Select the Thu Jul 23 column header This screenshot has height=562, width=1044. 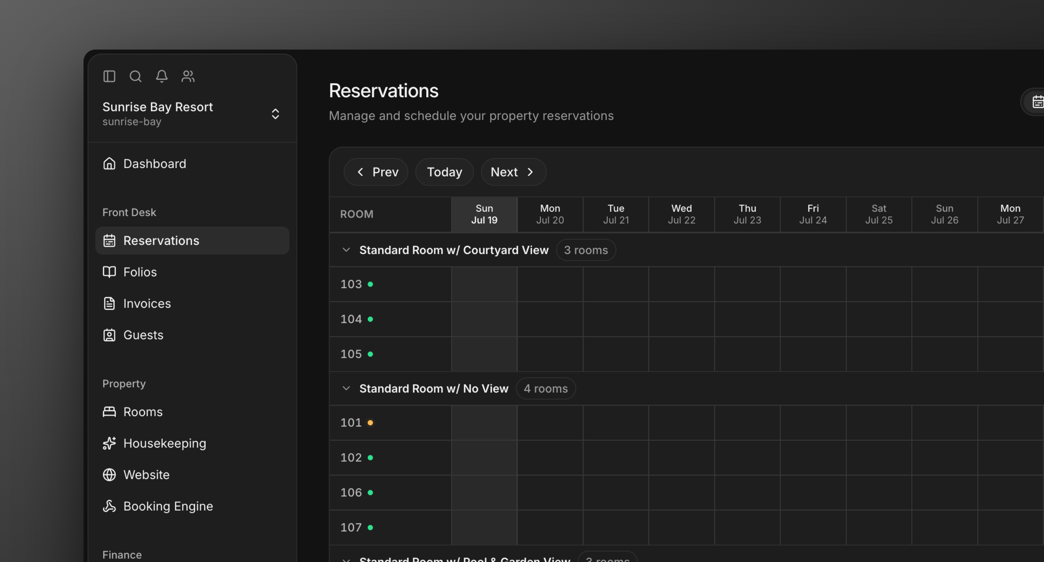tap(747, 214)
